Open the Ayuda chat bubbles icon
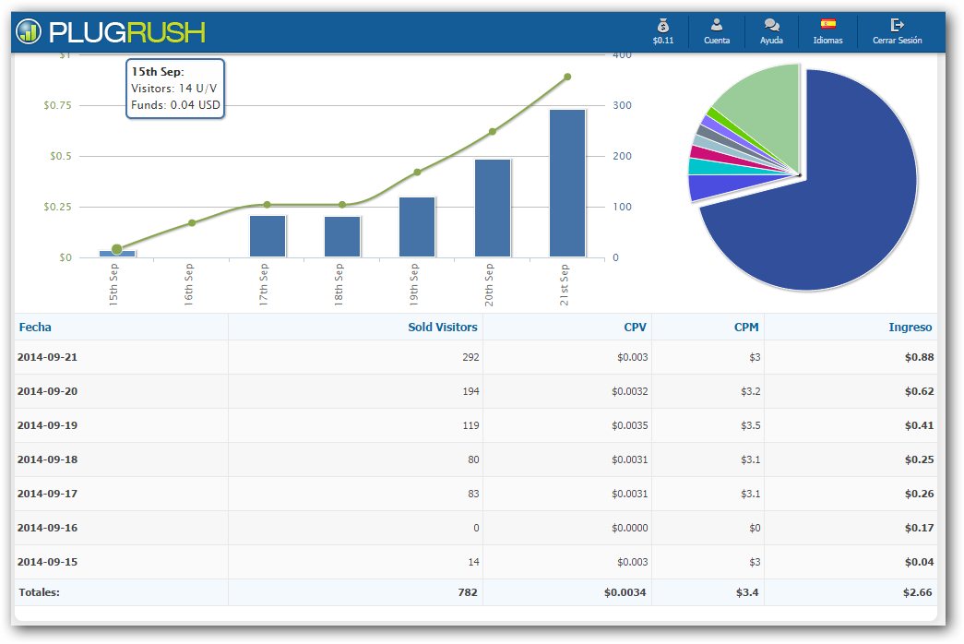 coord(772,26)
